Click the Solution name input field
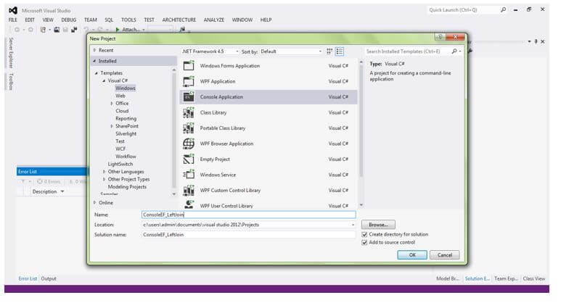This screenshot has height=303, width=561. click(249, 235)
